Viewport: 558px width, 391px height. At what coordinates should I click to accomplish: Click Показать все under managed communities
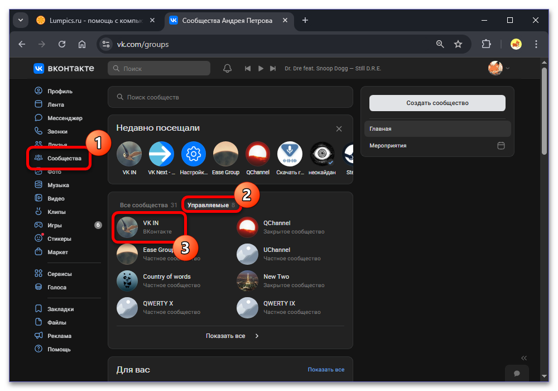(x=225, y=336)
